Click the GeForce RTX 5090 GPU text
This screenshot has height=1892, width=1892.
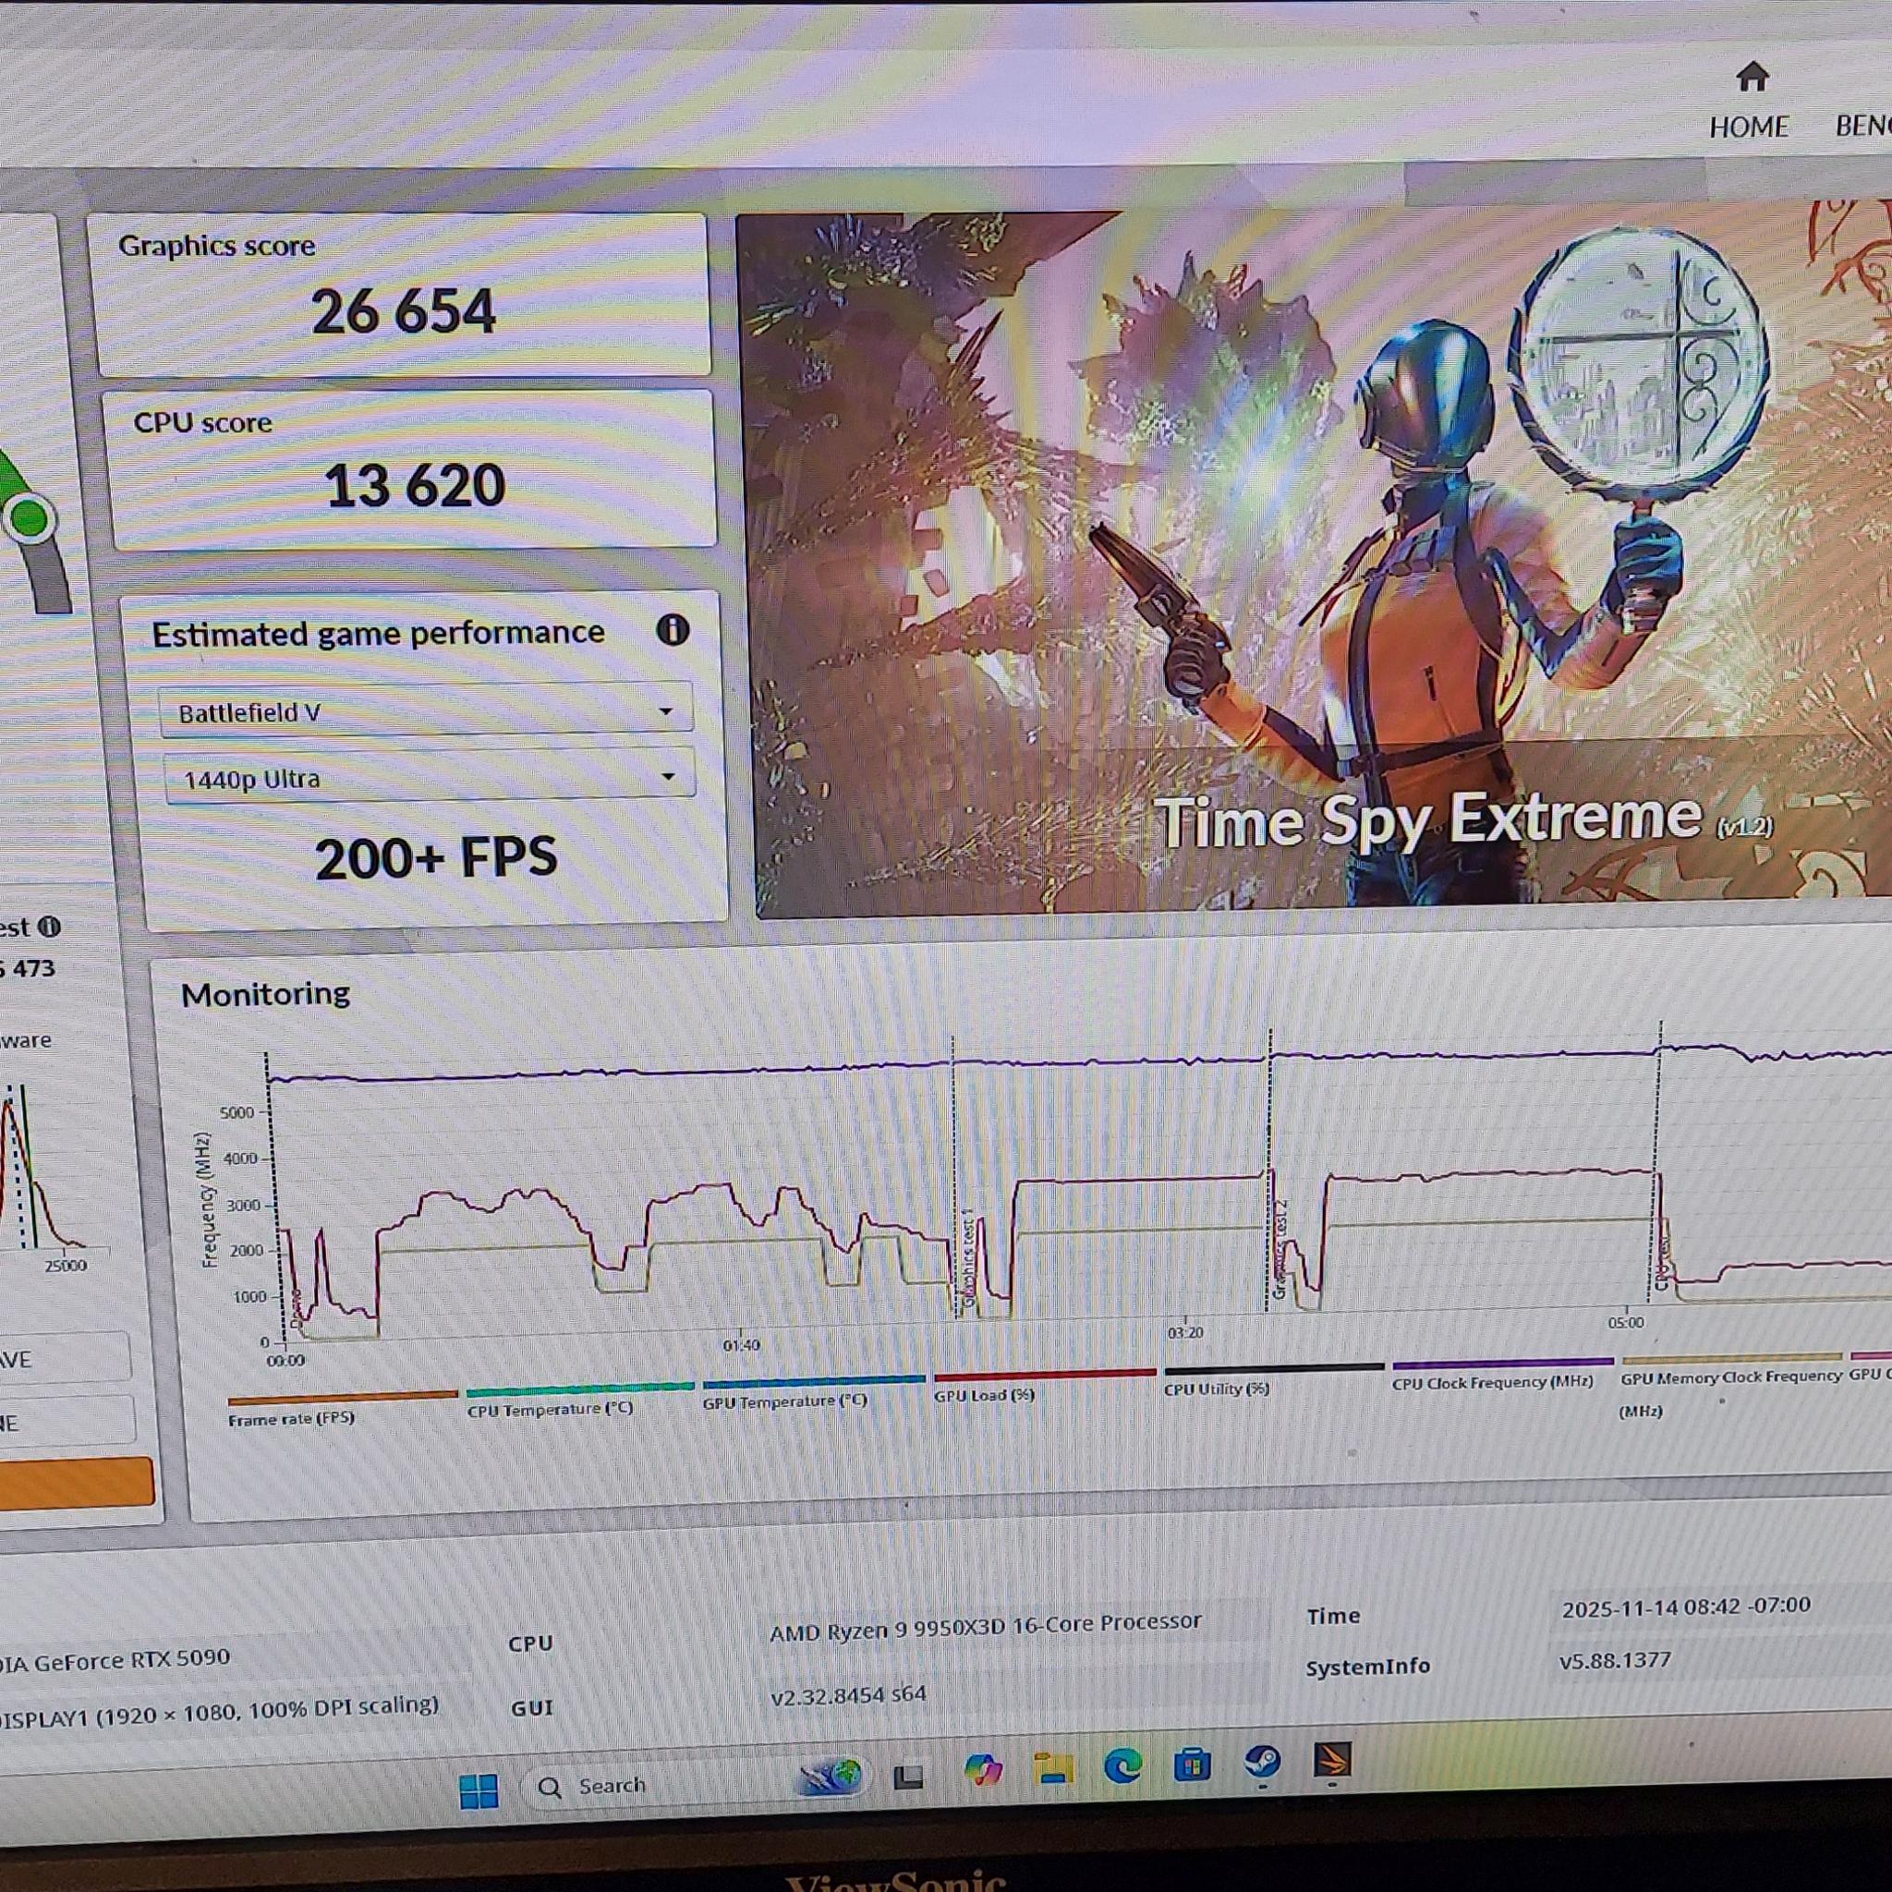pos(115,1661)
